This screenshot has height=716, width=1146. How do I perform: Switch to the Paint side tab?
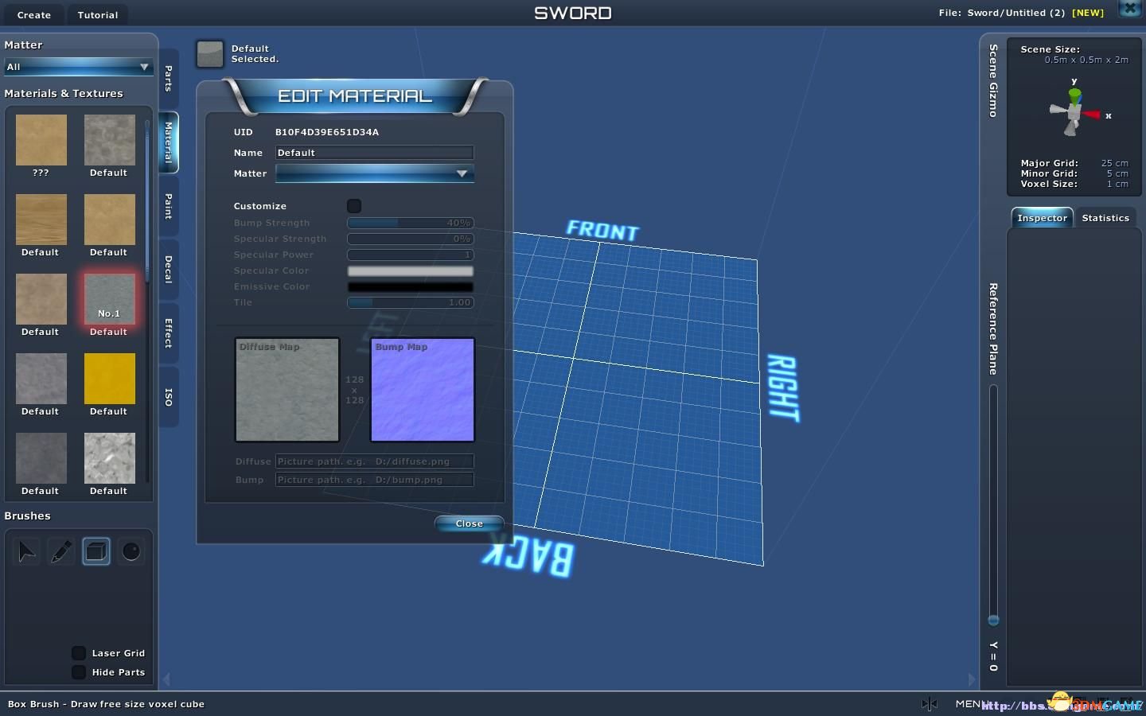pos(169,205)
